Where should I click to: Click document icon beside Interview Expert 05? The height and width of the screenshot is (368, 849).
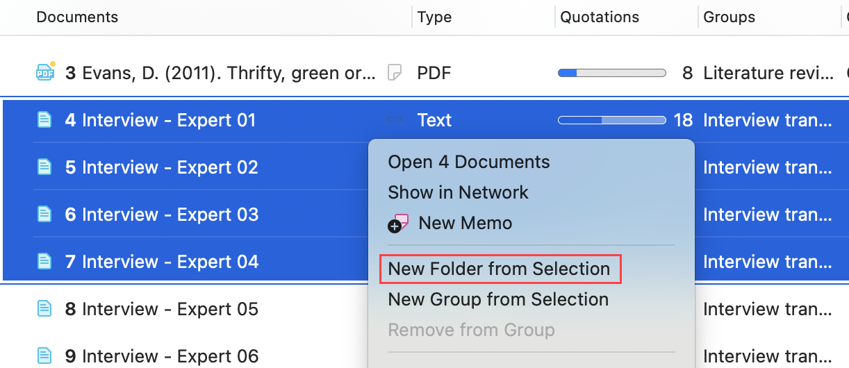(x=44, y=309)
